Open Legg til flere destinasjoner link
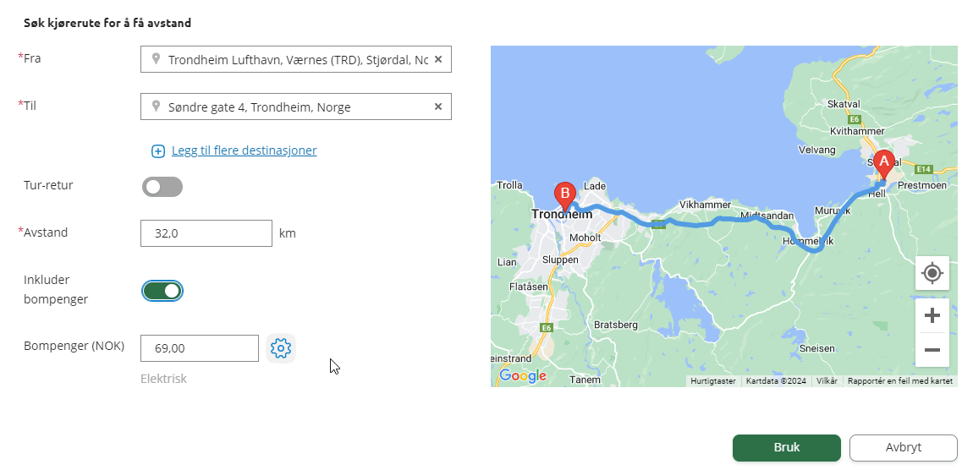 (245, 150)
